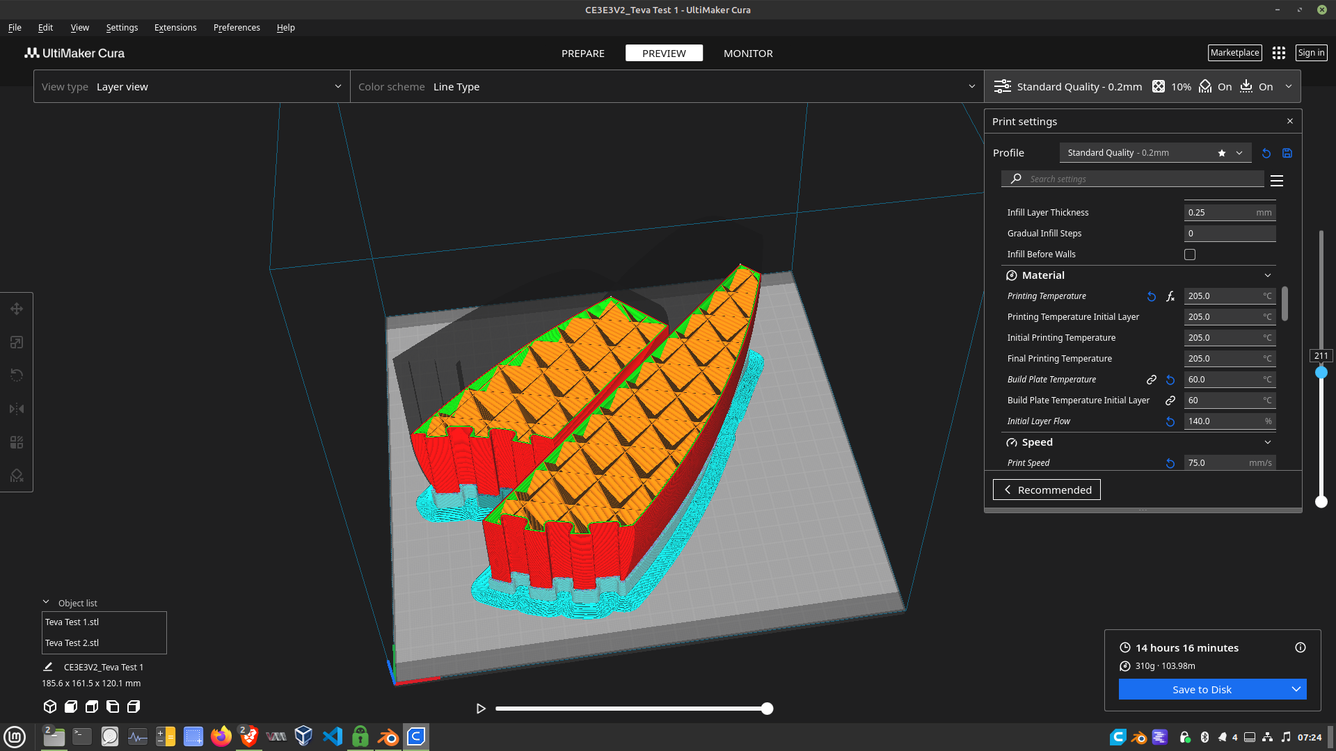Image resolution: width=1336 pixels, height=751 pixels.
Task: Open the Extensions menu
Action: click(175, 28)
